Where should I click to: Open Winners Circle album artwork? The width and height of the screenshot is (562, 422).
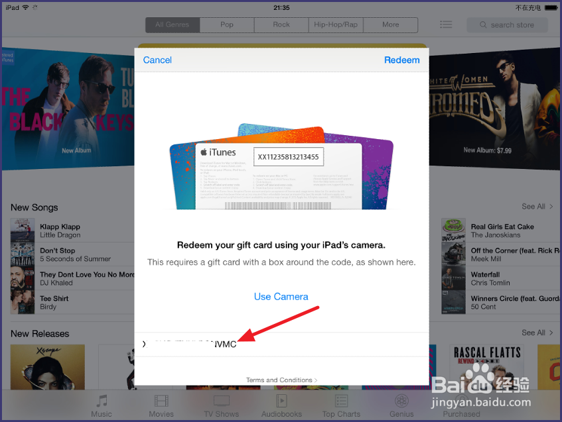[453, 302]
